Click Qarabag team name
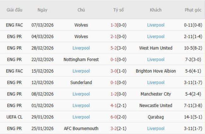 click(156, 117)
